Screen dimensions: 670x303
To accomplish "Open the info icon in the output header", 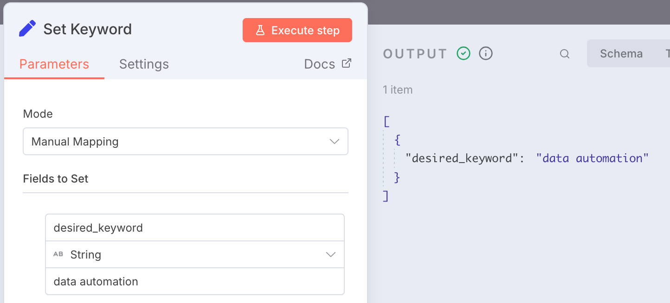I will [485, 54].
